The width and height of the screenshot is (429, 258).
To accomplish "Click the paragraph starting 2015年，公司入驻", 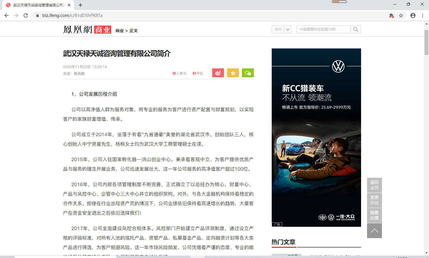I will pyautogui.click(x=158, y=164).
